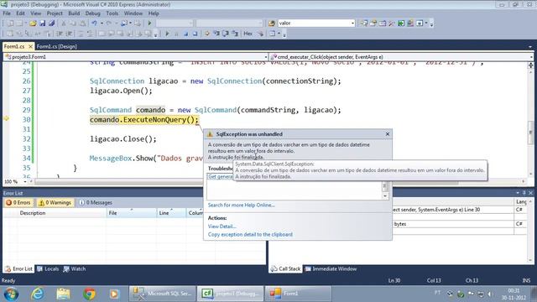Viewport: 537px width, 302px height.
Task: Open the active files dropdown at the tab bar's end
Action: pos(530,47)
